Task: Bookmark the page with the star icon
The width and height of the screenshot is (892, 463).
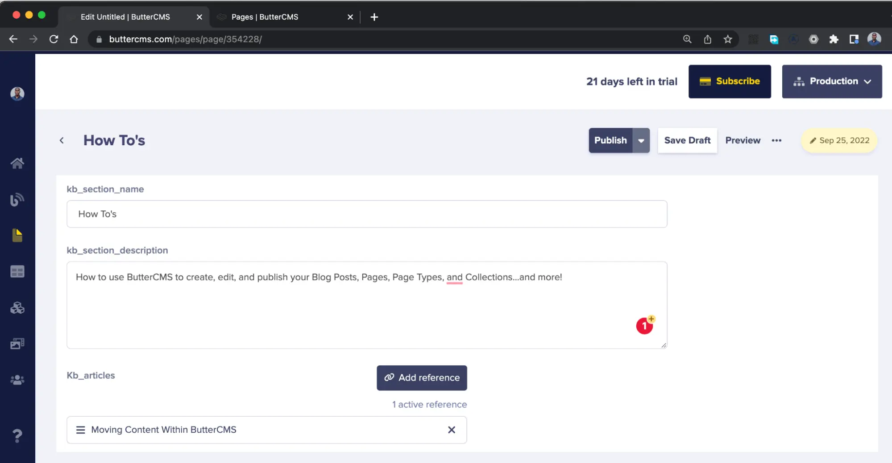Action: (x=728, y=39)
